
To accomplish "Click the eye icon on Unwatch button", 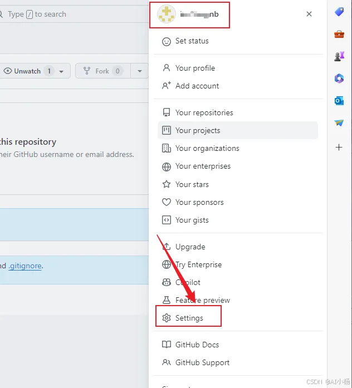I will pyautogui.click(x=8, y=71).
